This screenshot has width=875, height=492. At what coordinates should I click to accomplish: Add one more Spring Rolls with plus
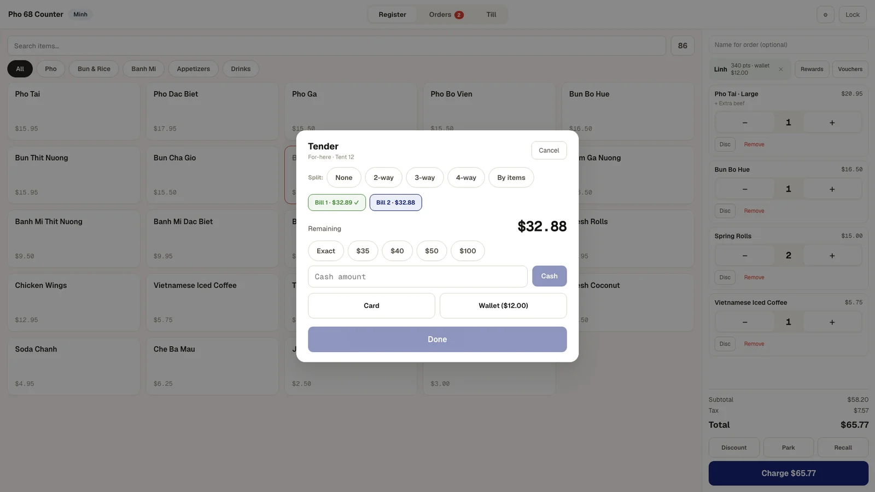832,255
